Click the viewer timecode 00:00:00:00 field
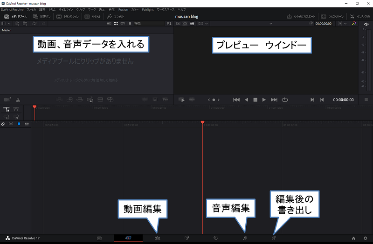This screenshot has height=244, width=373. coord(323,24)
